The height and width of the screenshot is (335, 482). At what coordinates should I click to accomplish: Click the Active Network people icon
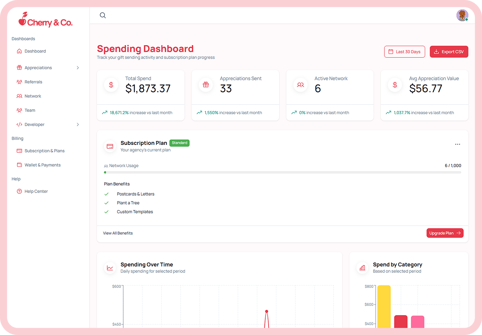click(300, 85)
